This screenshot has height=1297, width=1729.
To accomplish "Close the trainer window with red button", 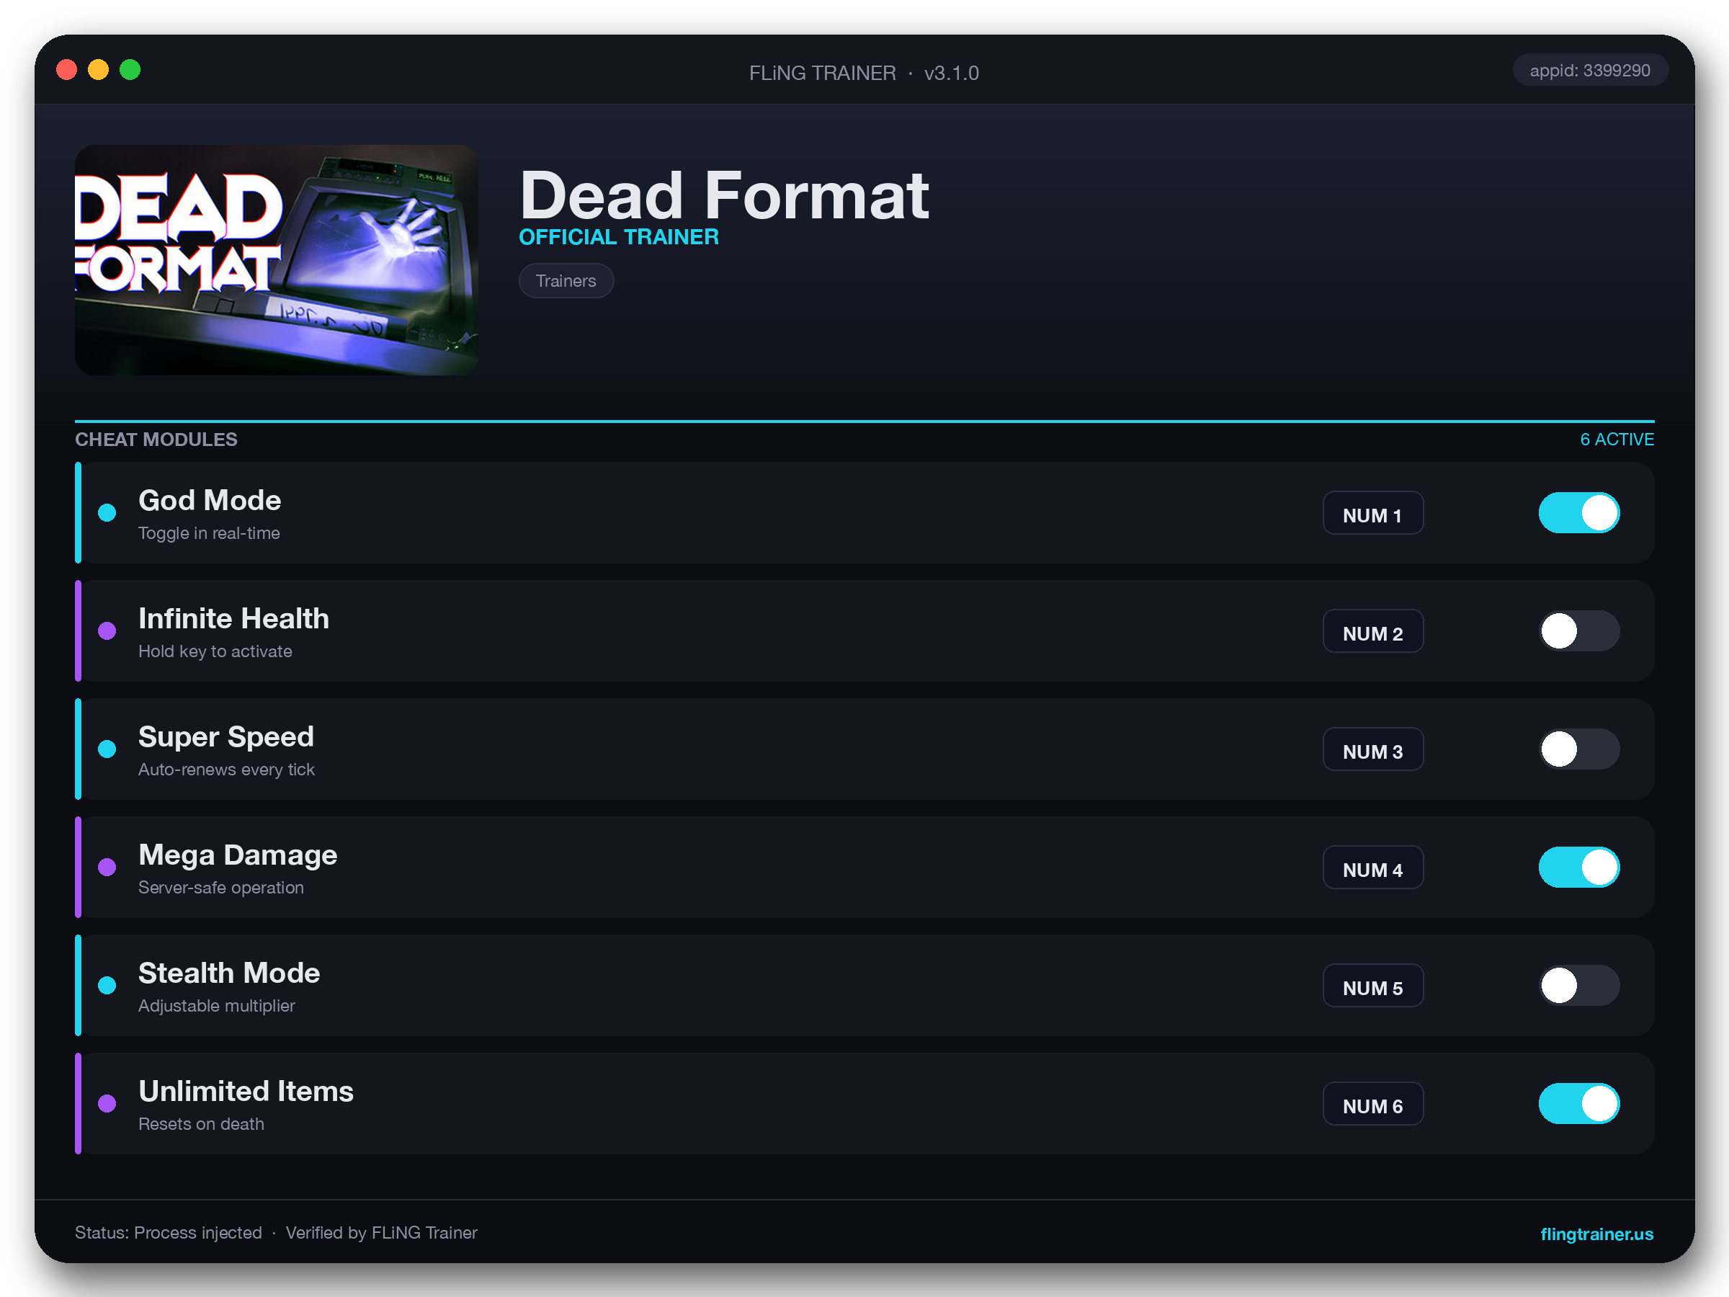I will 67,70.
